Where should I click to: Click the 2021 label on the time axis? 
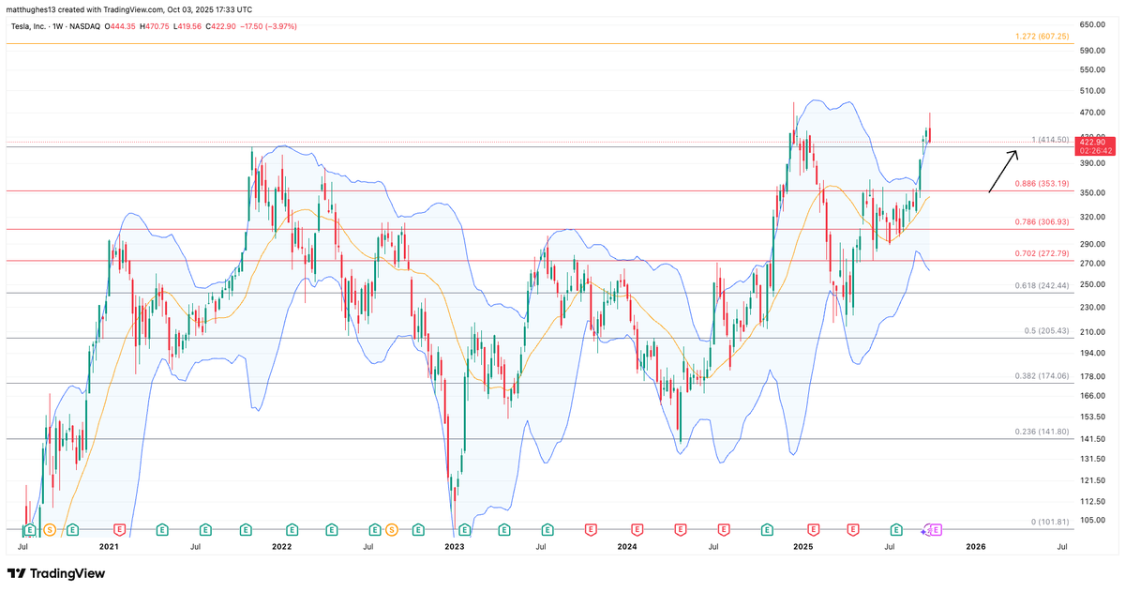click(109, 546)
